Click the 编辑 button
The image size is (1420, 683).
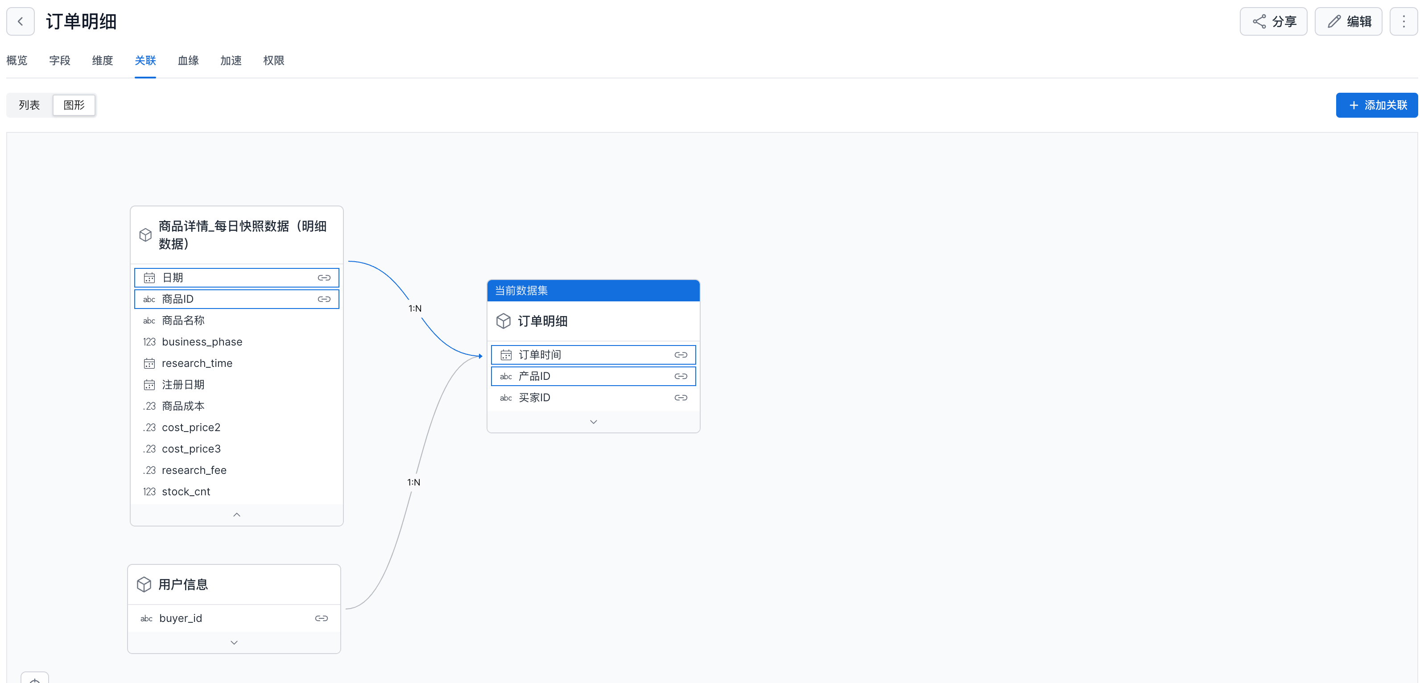(1348, 21)
